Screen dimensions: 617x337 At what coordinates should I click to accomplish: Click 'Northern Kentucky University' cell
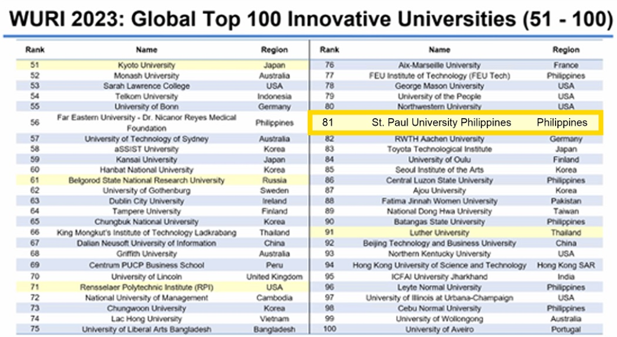pos(439,254)
